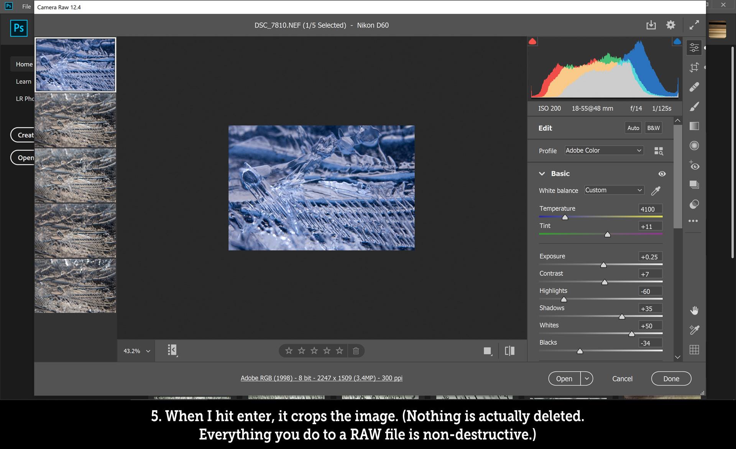Toggle Basic panel visibility with the eye icon
The height and width of the screenshot is (449, 736).
click(x=662, y=174)
